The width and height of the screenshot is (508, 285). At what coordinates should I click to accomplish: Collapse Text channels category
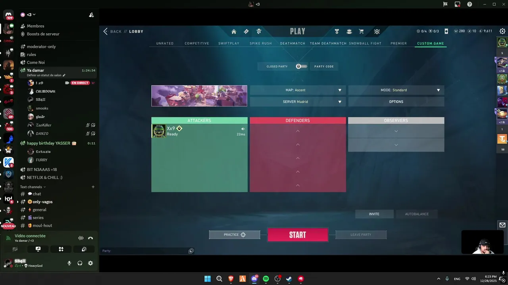coord(33,187)
